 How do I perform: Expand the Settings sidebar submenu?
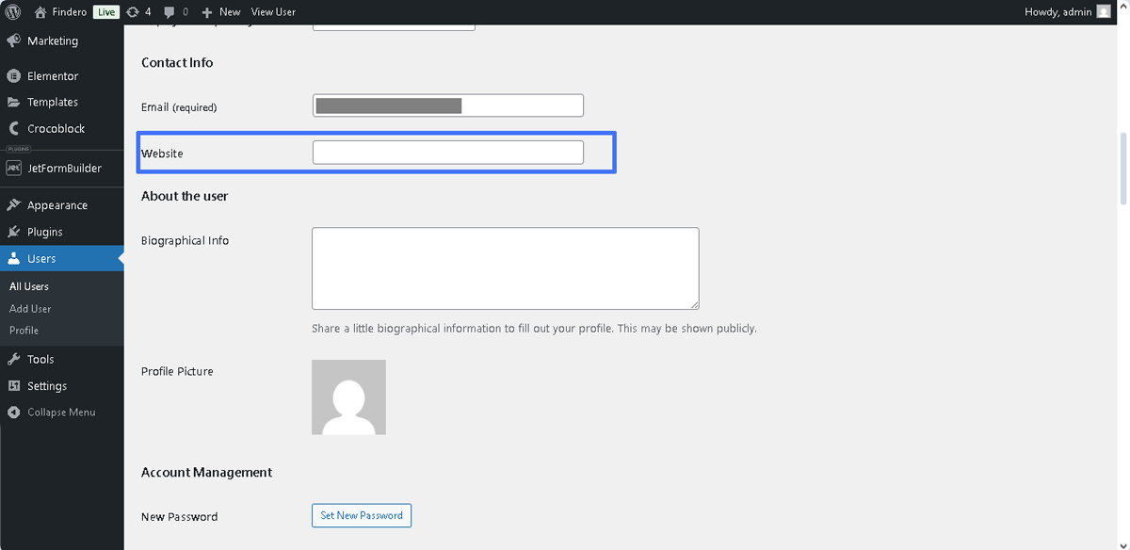(13, 385)
